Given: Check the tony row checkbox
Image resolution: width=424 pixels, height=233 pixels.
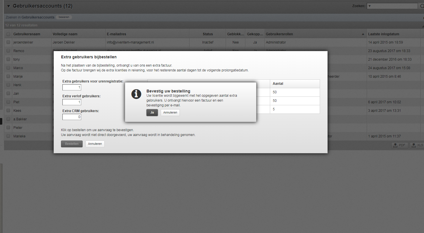Looking at the screenshot, I should 8,59.
